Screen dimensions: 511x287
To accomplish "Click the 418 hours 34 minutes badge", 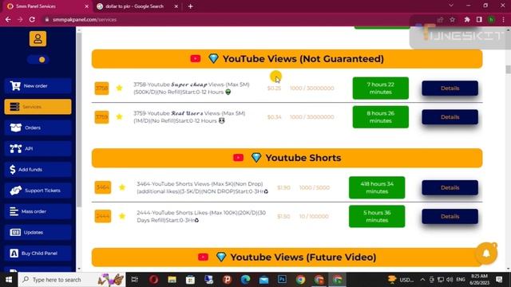I will (377, 187).
